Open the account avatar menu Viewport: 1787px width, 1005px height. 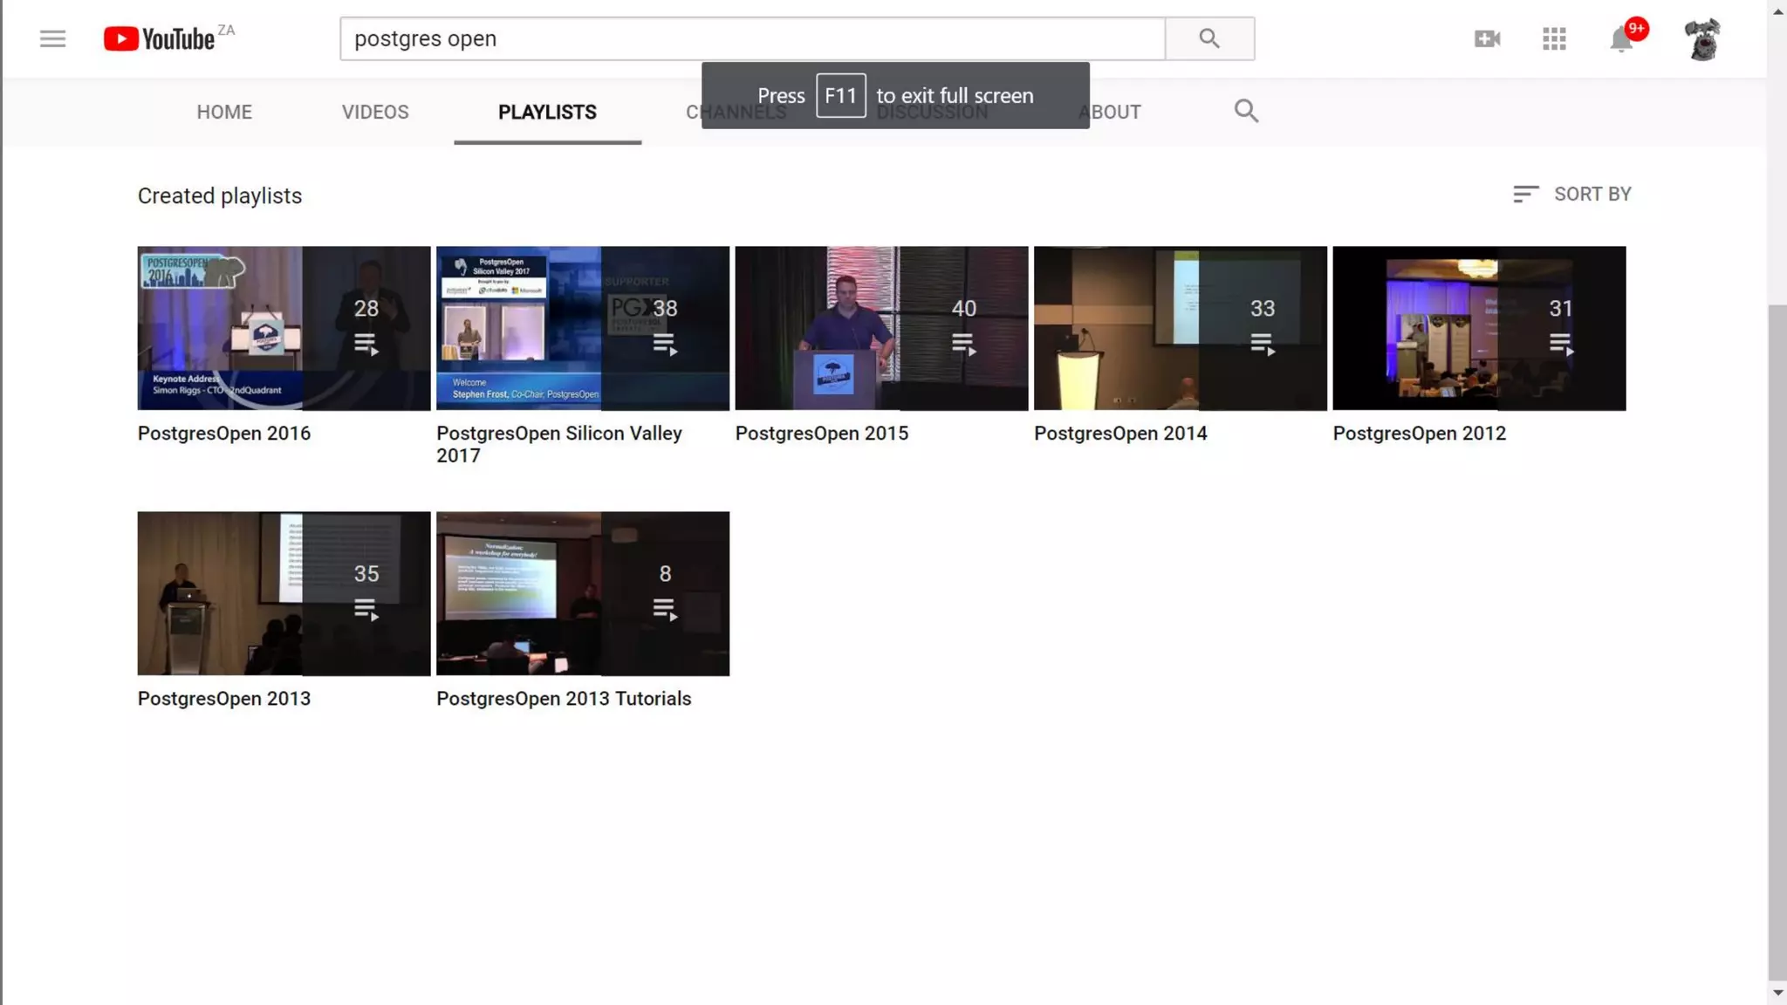coord(1701,39)
